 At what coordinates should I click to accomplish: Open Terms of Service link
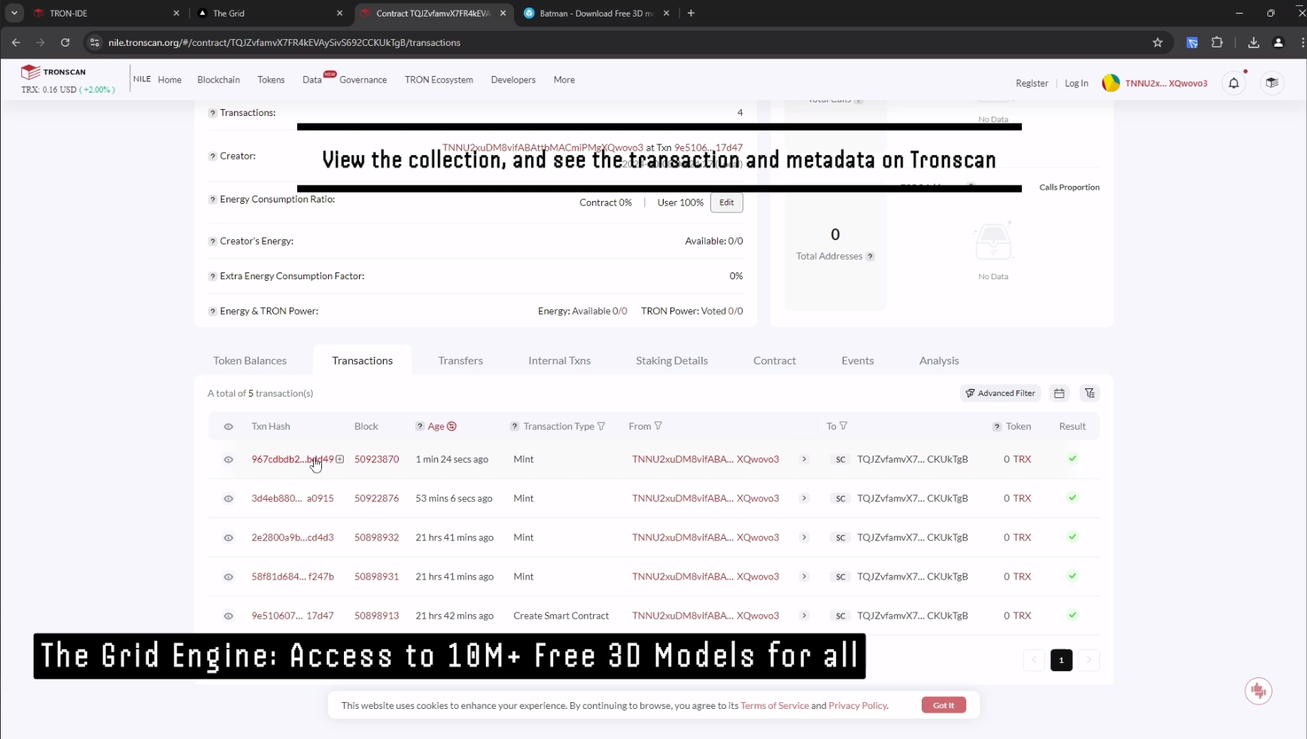pyautogui.click(x=774, y=705)
